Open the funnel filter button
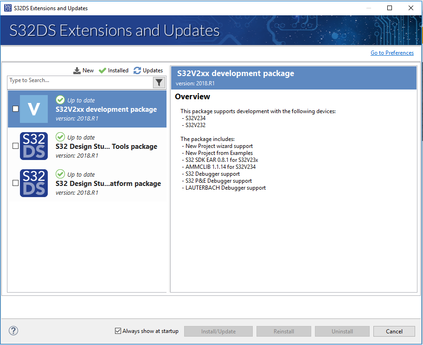 tap(159, 83)
